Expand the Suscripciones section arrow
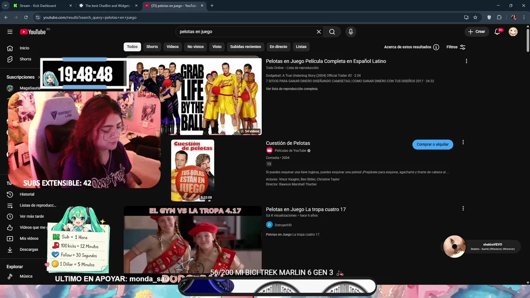The height and width of the screenshot is (298, 530). 39,77
